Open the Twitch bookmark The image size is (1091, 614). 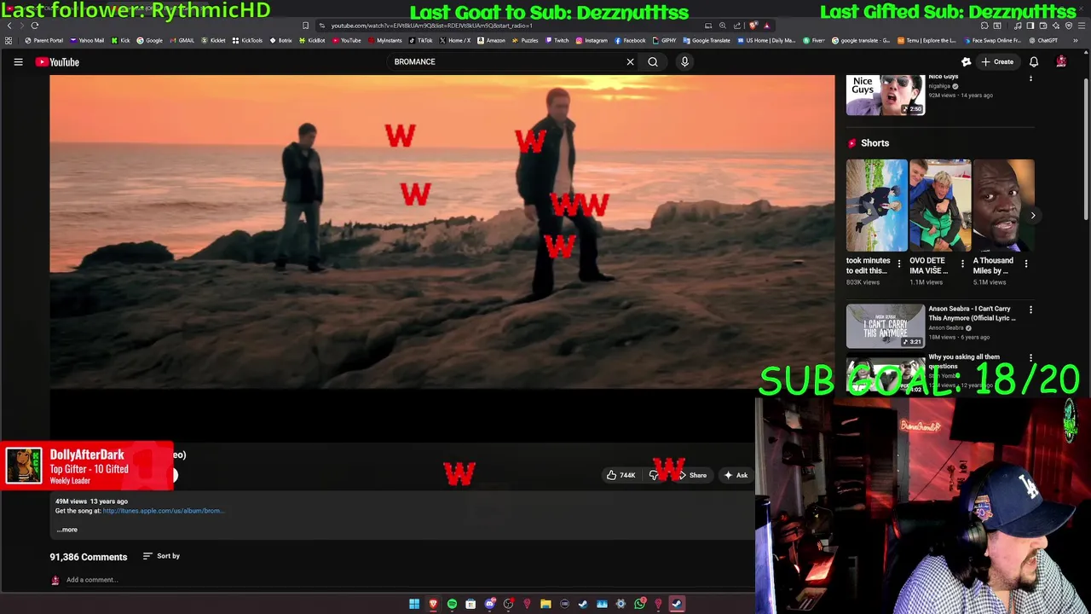point(557,40)
